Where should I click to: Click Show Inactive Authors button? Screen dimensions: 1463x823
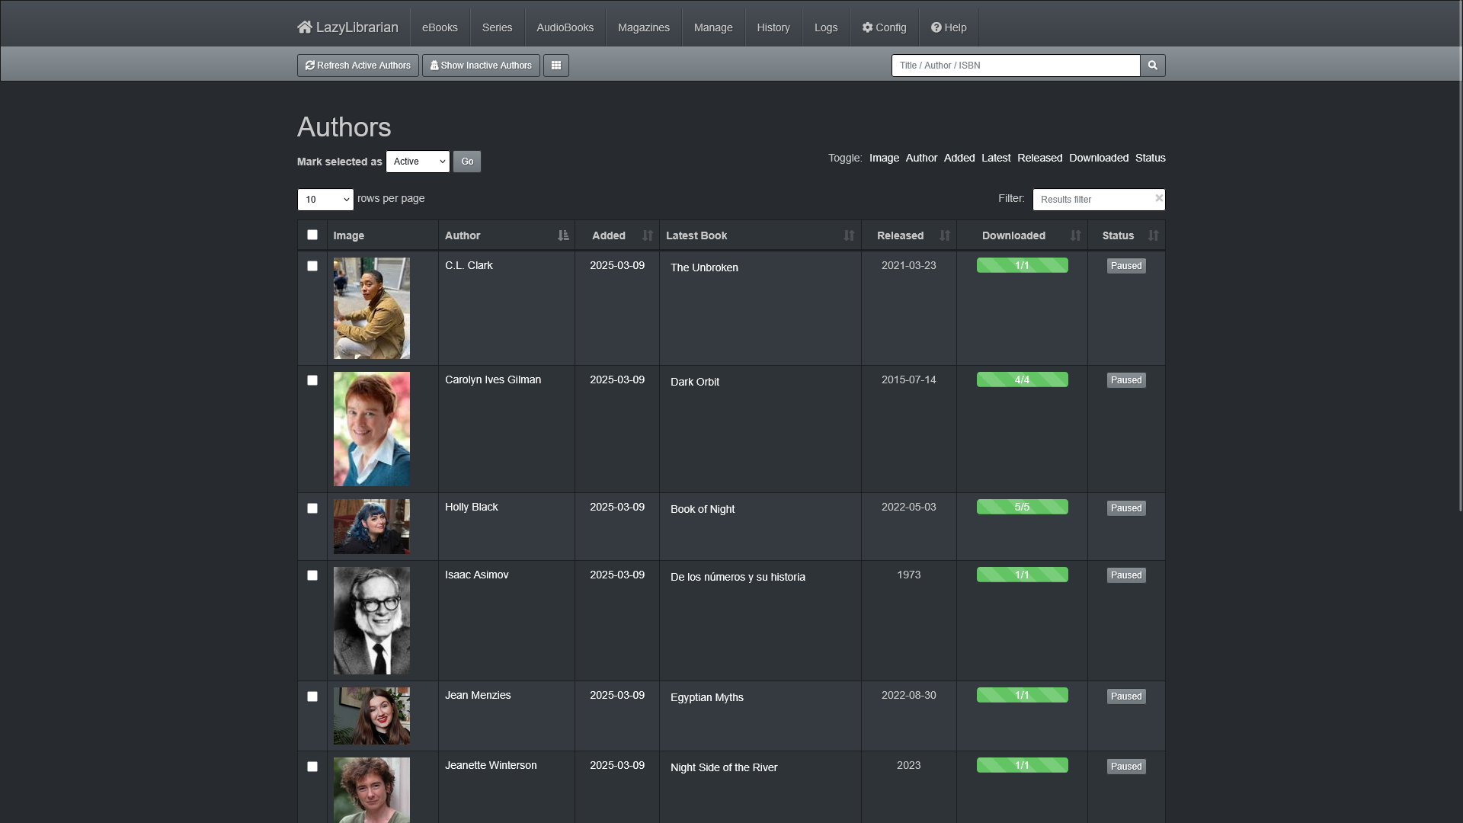pos(481,66)
